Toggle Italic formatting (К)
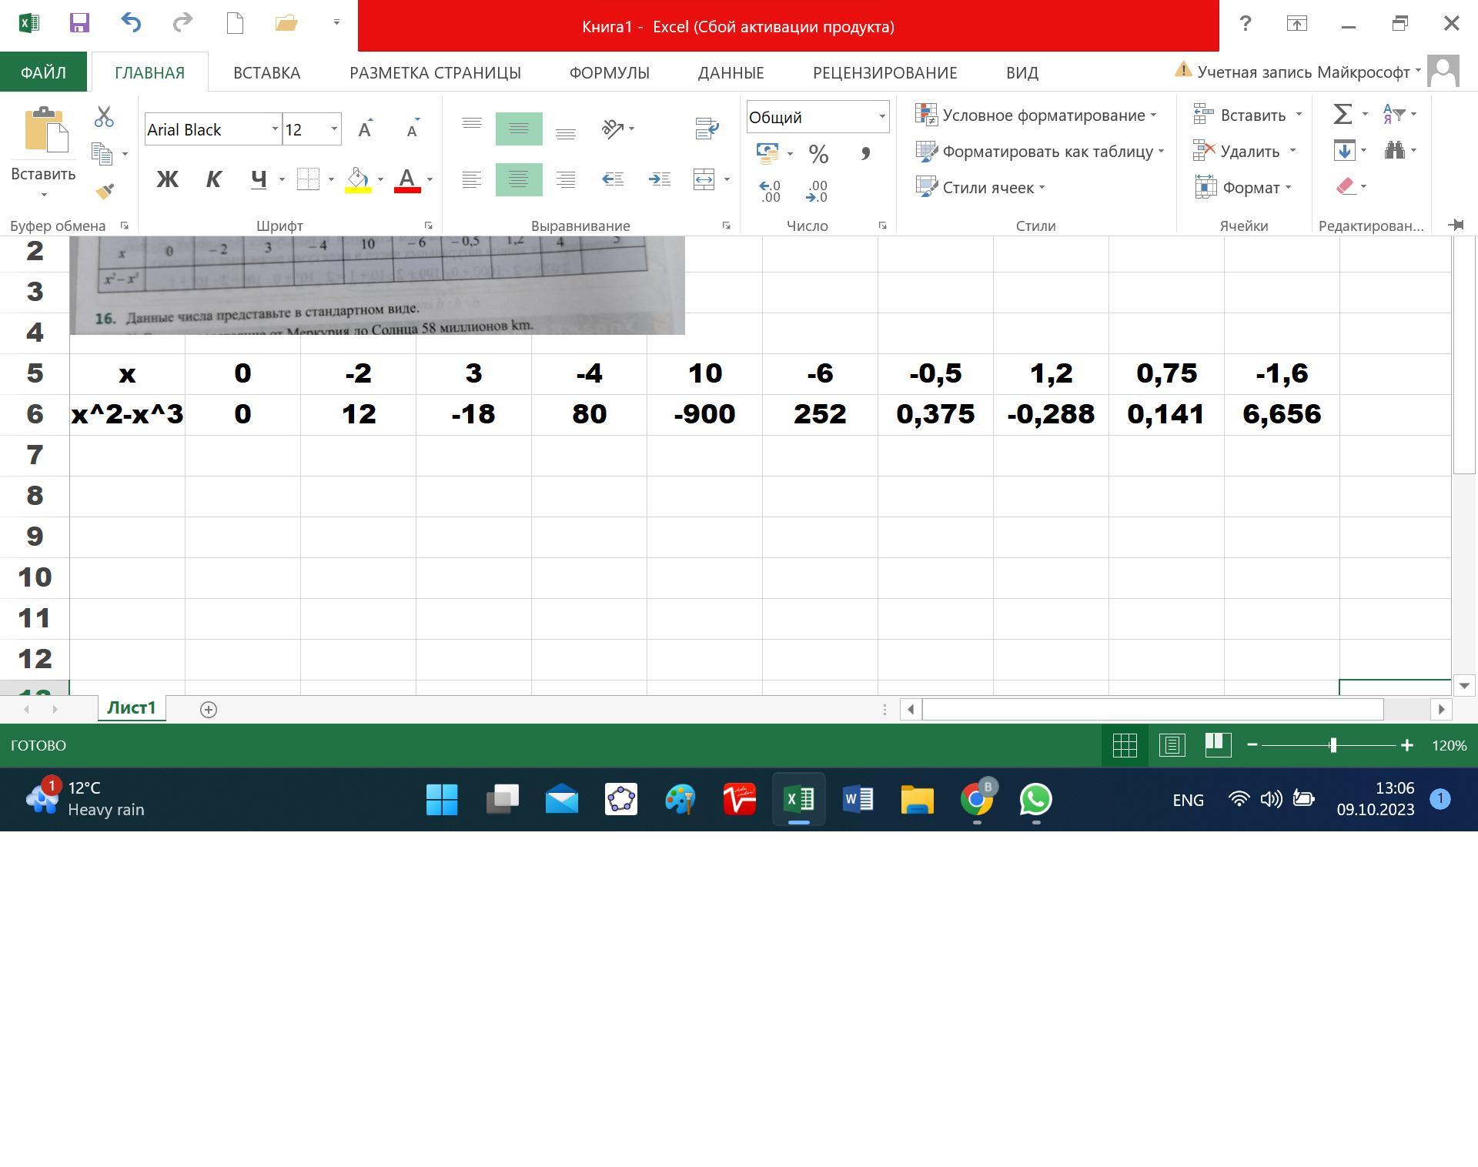 coord(213,179)
